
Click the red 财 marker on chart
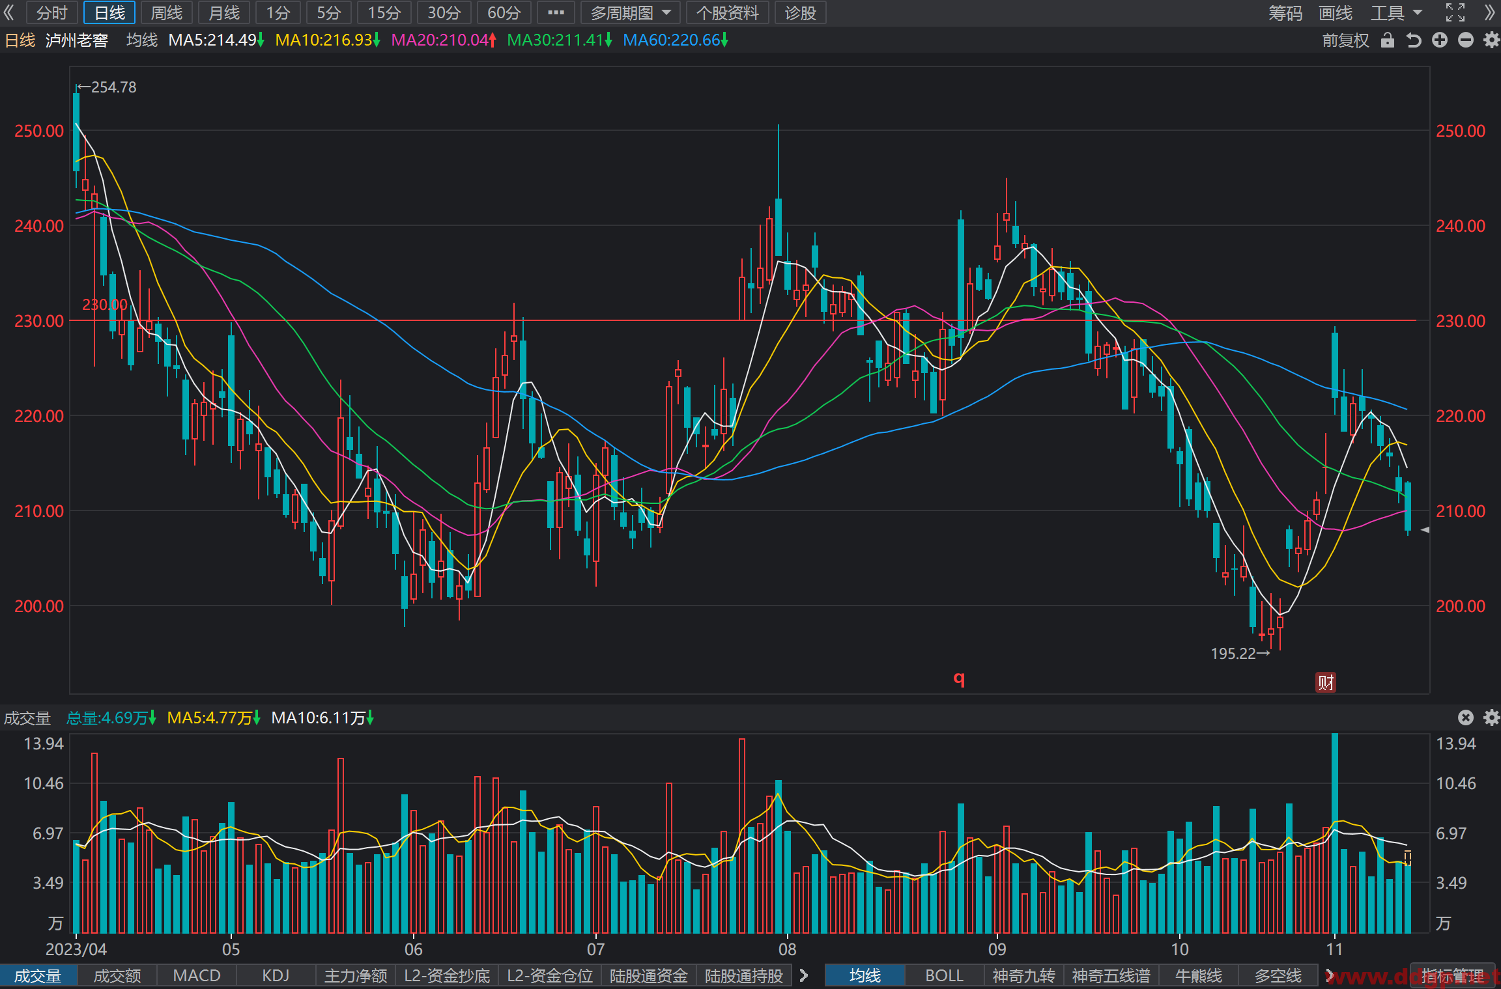coord(1326,682)
